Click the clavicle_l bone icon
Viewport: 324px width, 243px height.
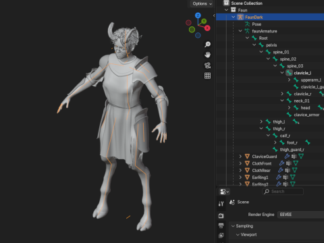coord(289,73)
